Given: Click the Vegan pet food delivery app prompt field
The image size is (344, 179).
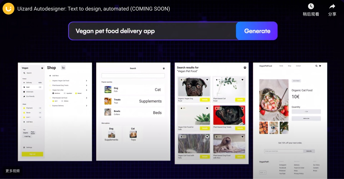Looking at the screenshot, I should click(x=152, y=31).
